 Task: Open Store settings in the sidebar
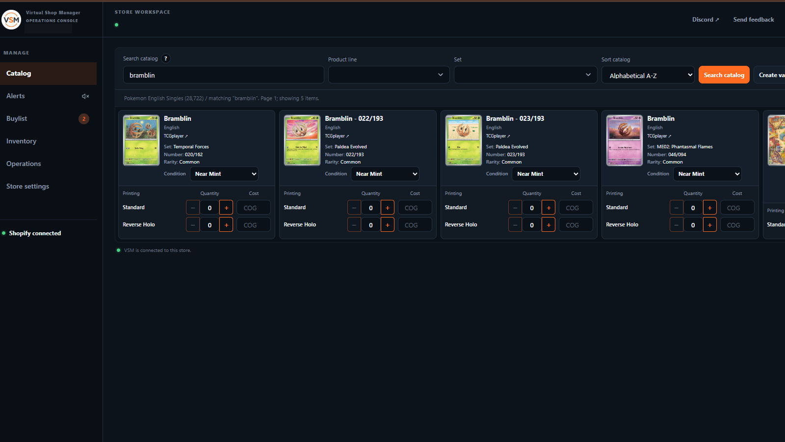click(x=27, y=187)
